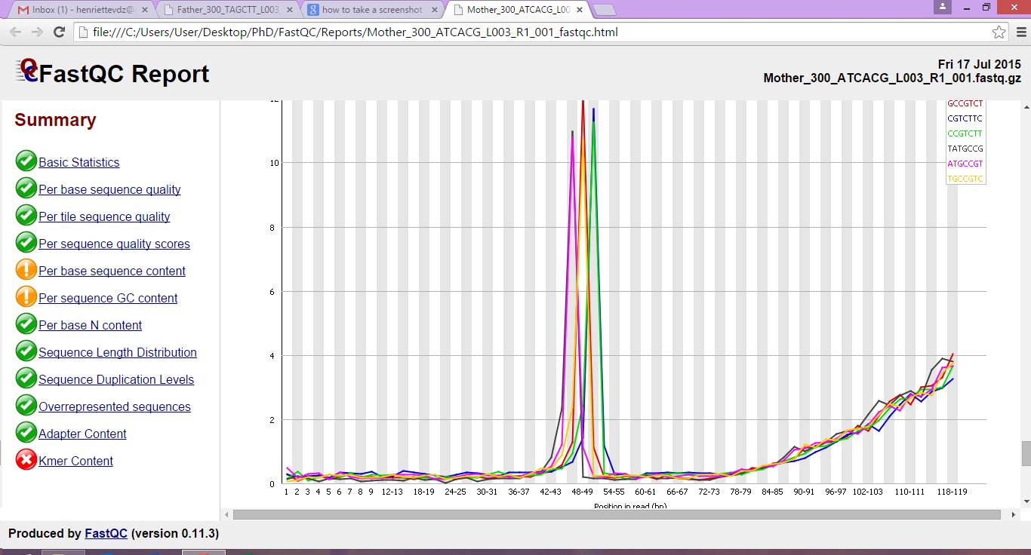Open the 'how to take a screenshot' tab
1031x555 pixels.
pos(370,11)
